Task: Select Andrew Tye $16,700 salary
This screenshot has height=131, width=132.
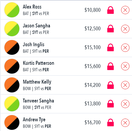Action: [x=92, y=122]
